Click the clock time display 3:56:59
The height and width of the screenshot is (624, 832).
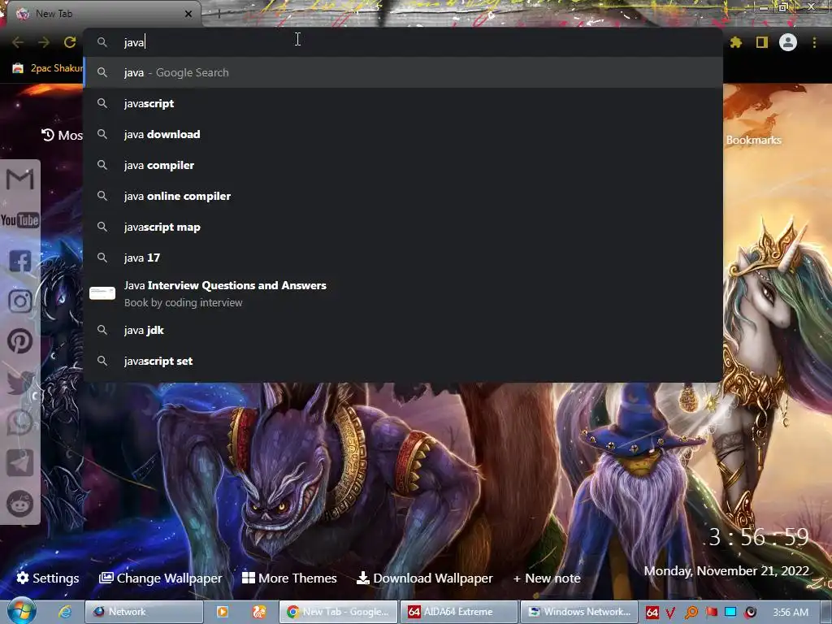[759, 538]
